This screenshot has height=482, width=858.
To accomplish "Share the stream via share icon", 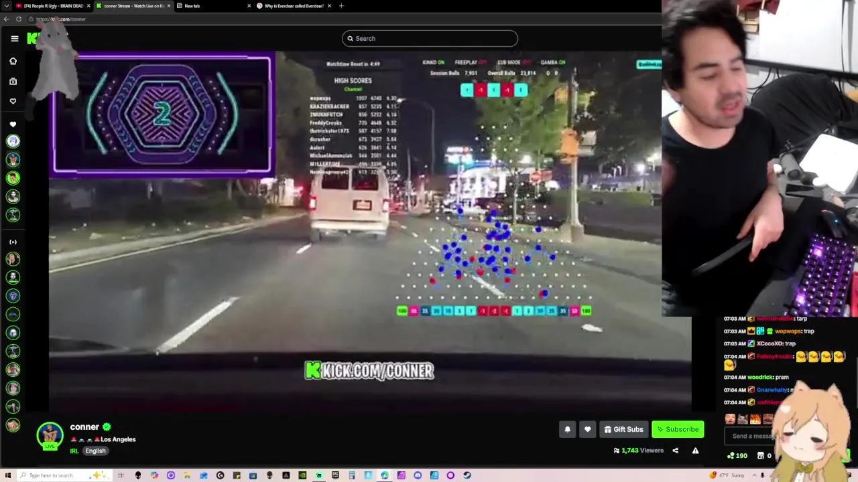I will coord(675,451).
